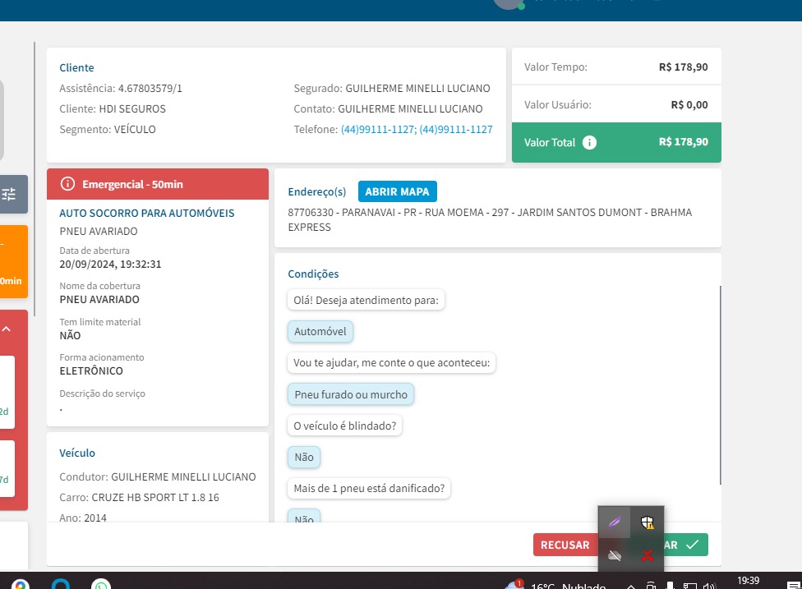Click the Não answer under veículo blindado
The width and height of the screenshot is (802, 589).
(304, 457)
